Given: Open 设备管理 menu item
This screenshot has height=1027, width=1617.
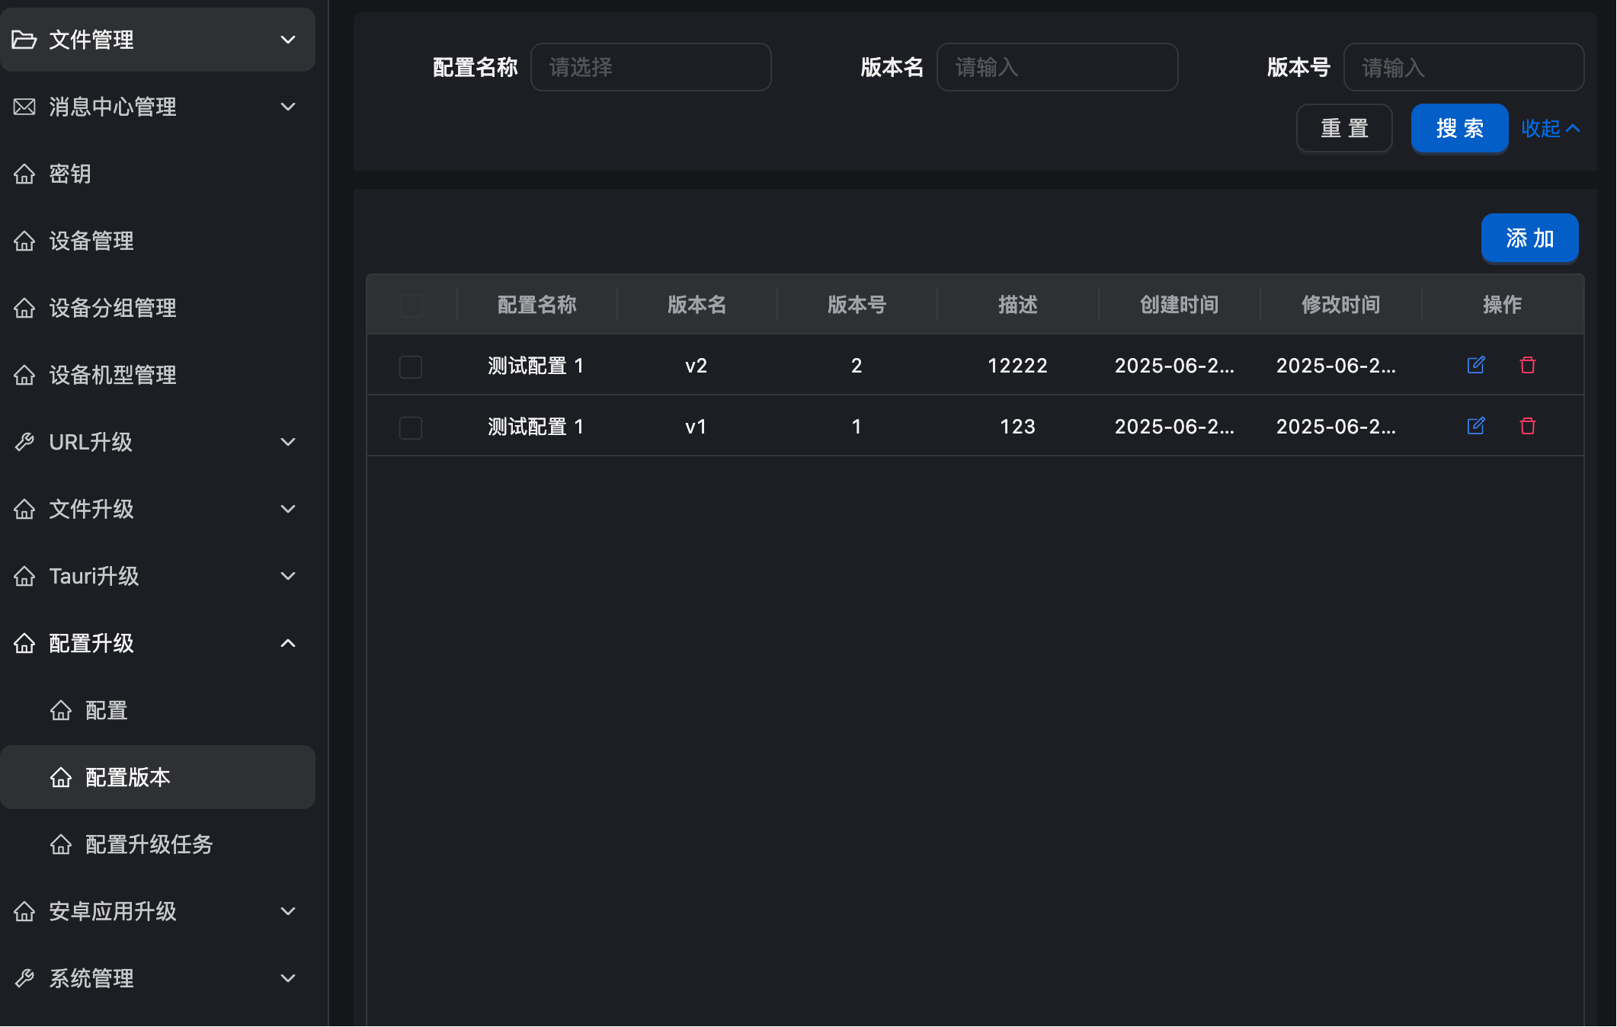Looking at the screenshot, I should click(158, 241).
